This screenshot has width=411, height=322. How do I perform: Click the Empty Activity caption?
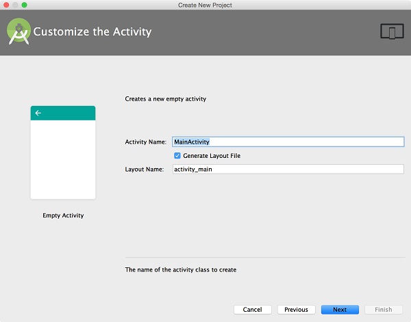[63, 215]
